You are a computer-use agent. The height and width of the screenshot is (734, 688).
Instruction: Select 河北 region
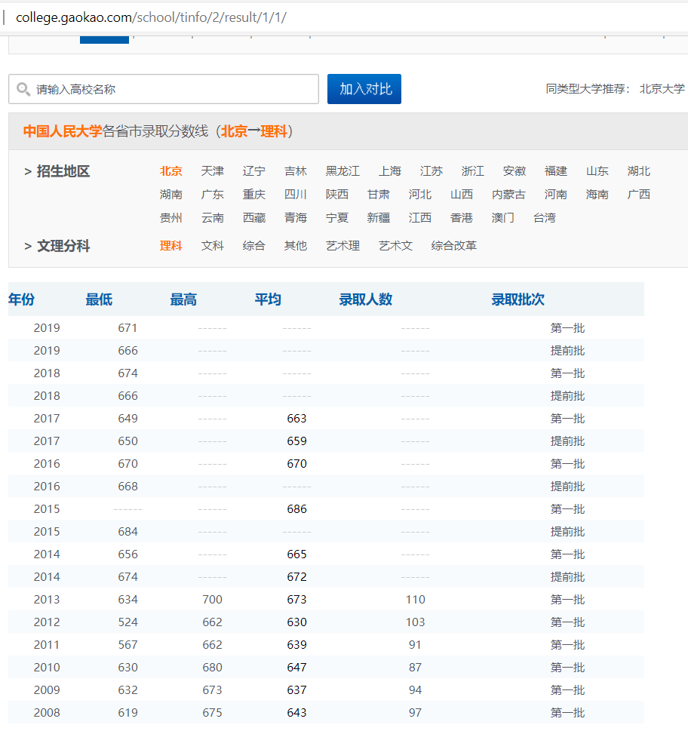(x=420, y=195)
